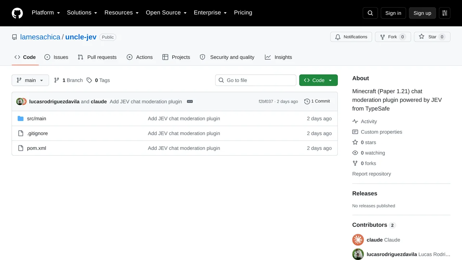
Task: Switch to the Insights tab
Action: click(x=278, y=57)
